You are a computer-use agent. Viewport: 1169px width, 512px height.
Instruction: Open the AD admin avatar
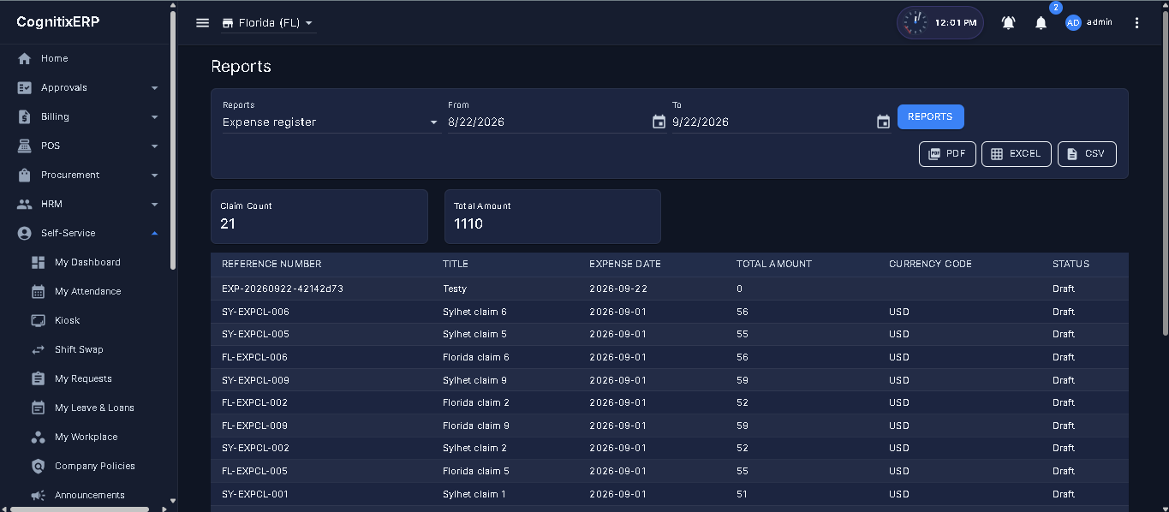(1073, 23)
